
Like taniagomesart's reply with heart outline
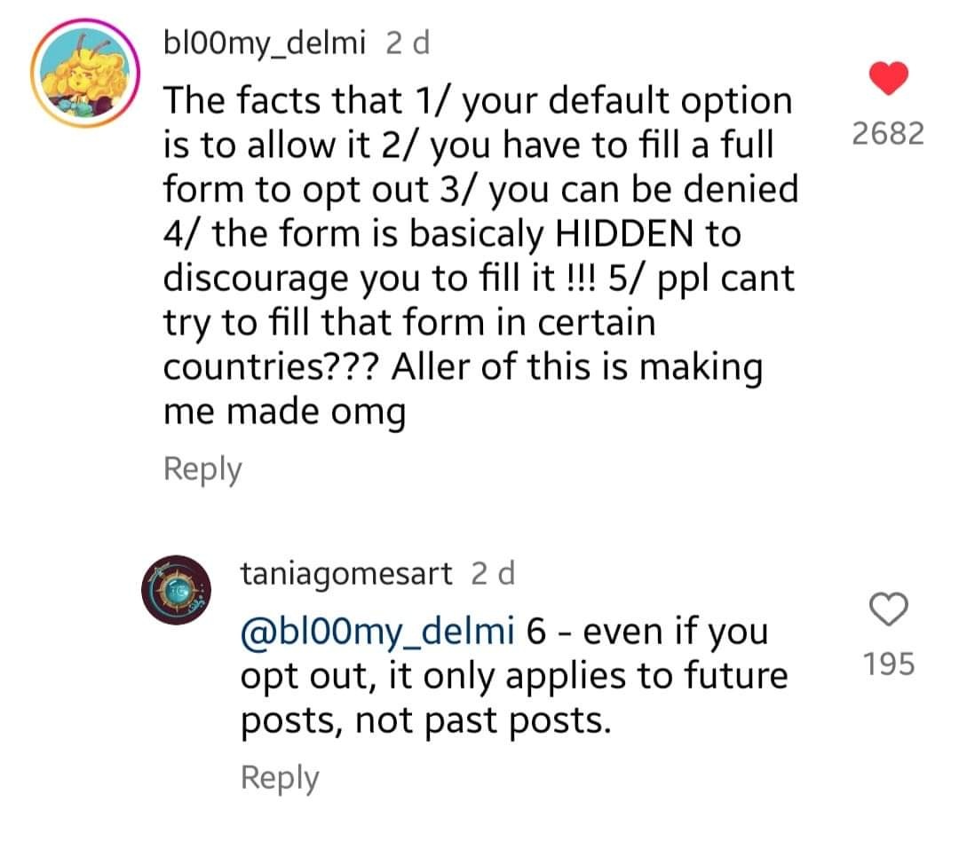888,609
